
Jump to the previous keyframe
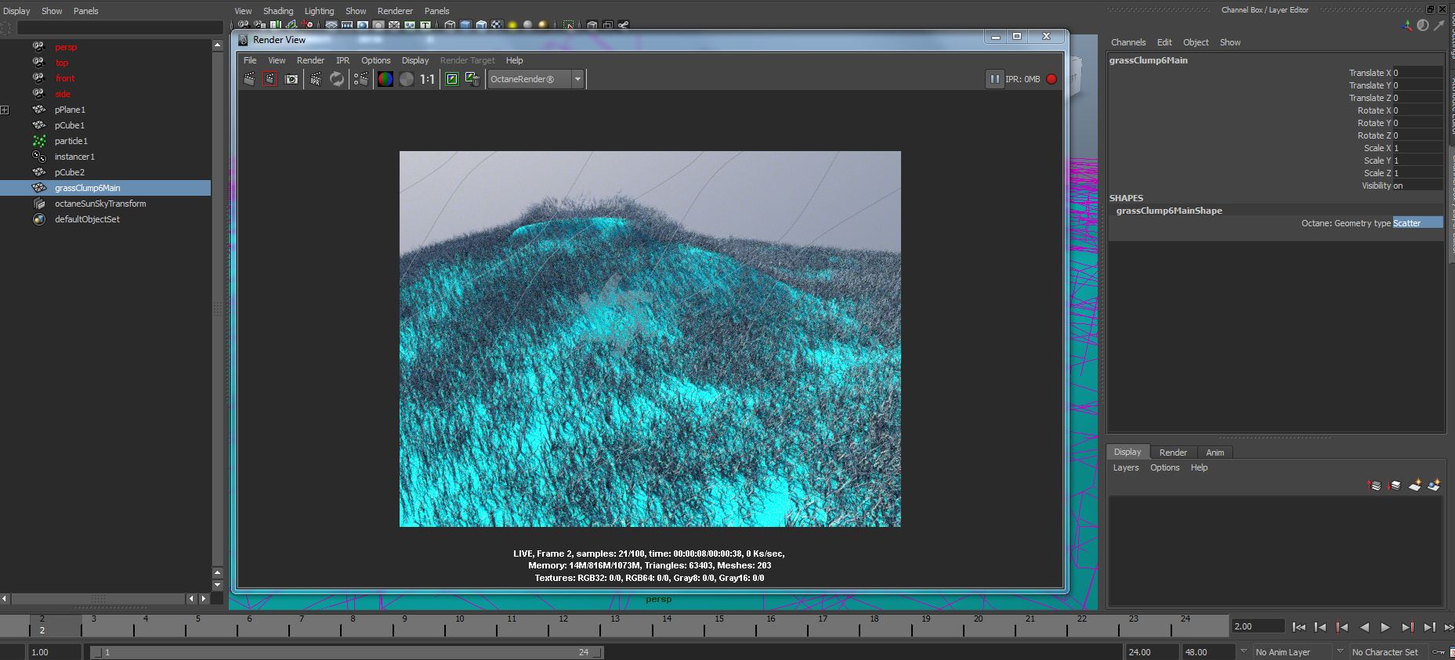(1342, 627)
